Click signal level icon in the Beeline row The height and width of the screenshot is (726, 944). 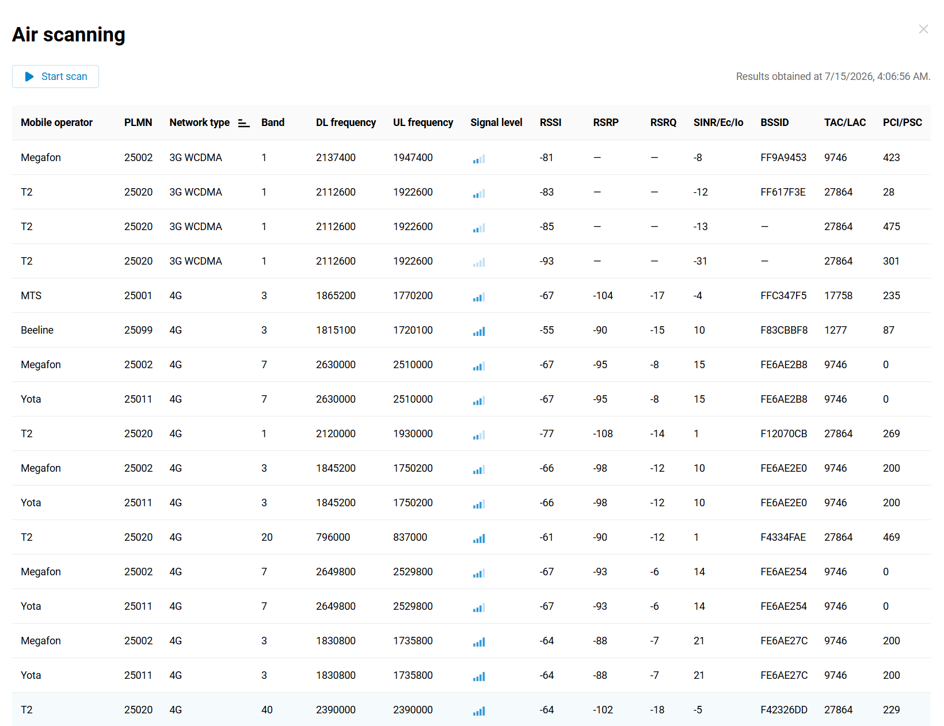tap(479, 331)
